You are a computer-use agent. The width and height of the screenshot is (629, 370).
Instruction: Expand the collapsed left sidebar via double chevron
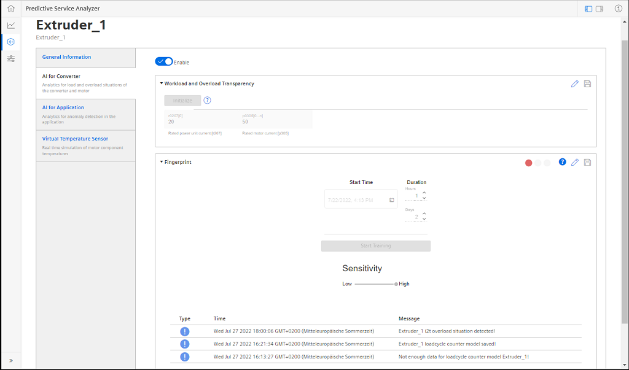click(10, 361)
